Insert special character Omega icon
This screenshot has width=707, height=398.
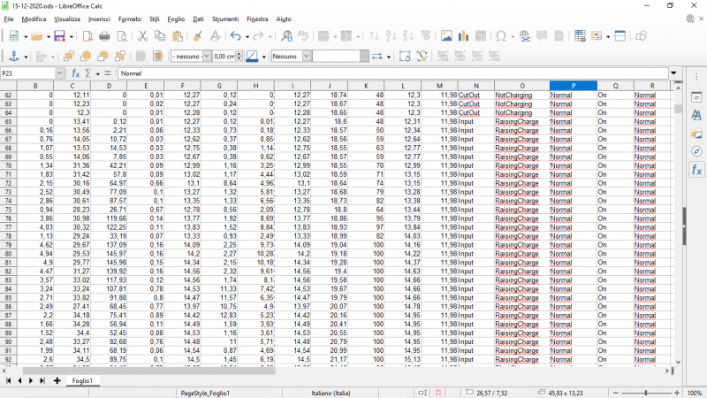point(501,36)
